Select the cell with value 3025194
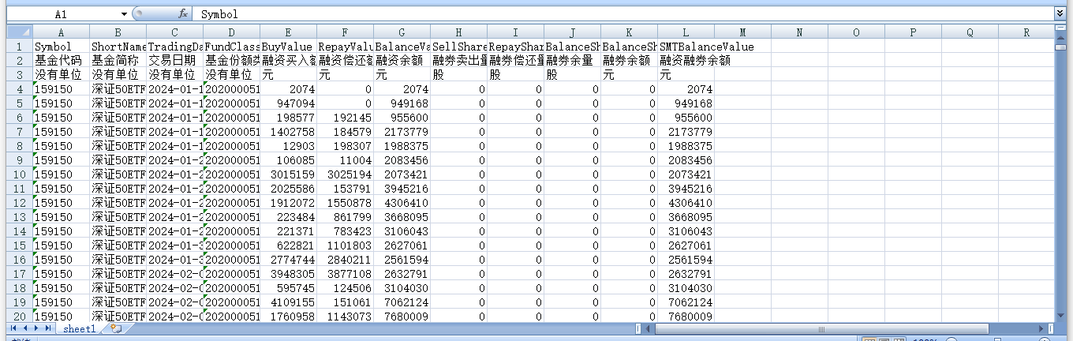 [345, 174]
